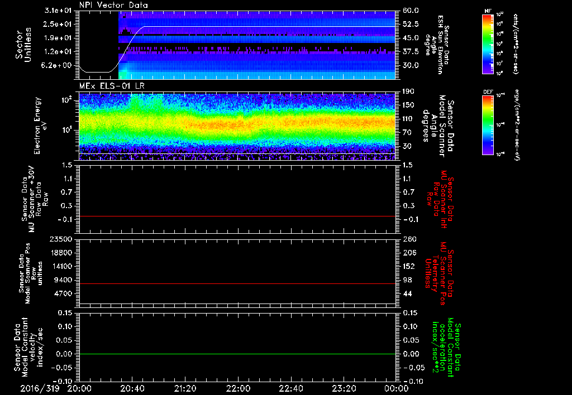Click the "45.0" sun elevation tick label

click(x=411, y=38)
